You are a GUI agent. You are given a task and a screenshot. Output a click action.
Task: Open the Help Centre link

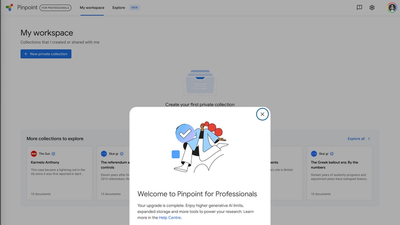[170, 217]
